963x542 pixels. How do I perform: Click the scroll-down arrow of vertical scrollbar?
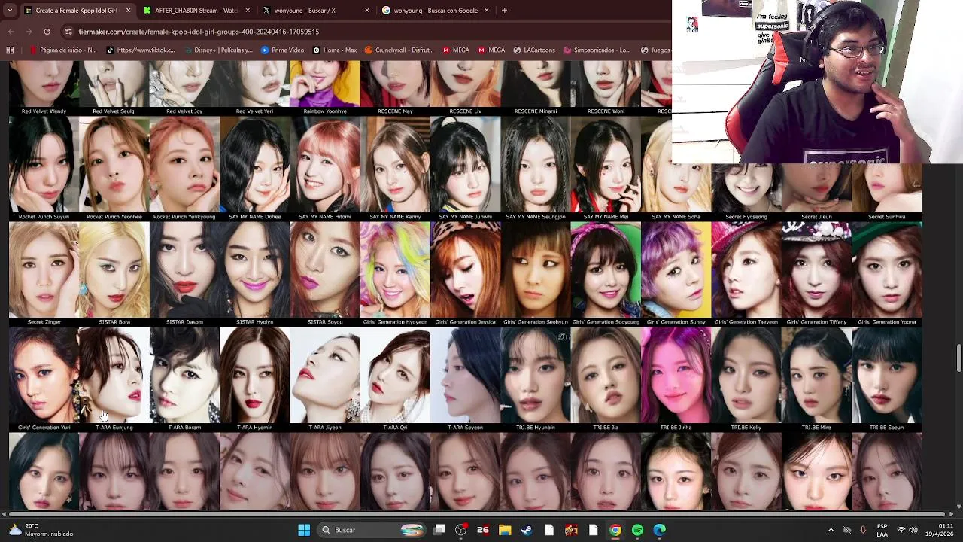coord(958,507)
